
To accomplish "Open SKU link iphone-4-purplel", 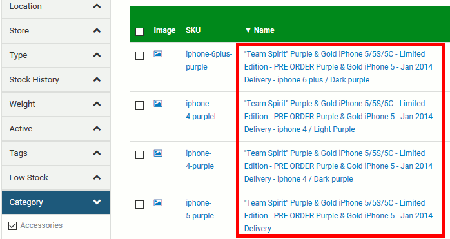I will pos(201,110).
